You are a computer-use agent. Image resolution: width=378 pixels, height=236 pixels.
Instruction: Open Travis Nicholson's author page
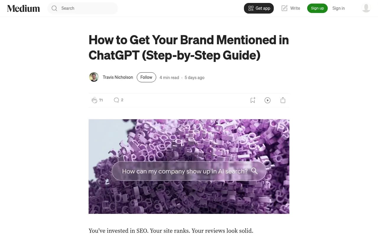pyautogui.click(x=118, y=77)
